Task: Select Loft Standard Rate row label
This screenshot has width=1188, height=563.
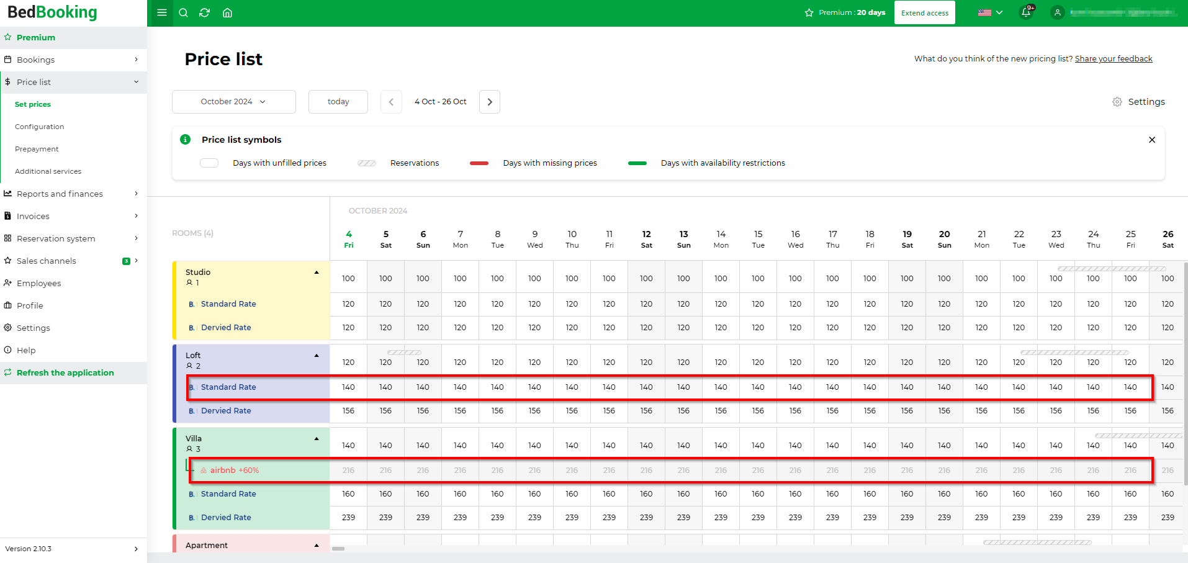Action: pyautogui.click(x=228, y=387)
